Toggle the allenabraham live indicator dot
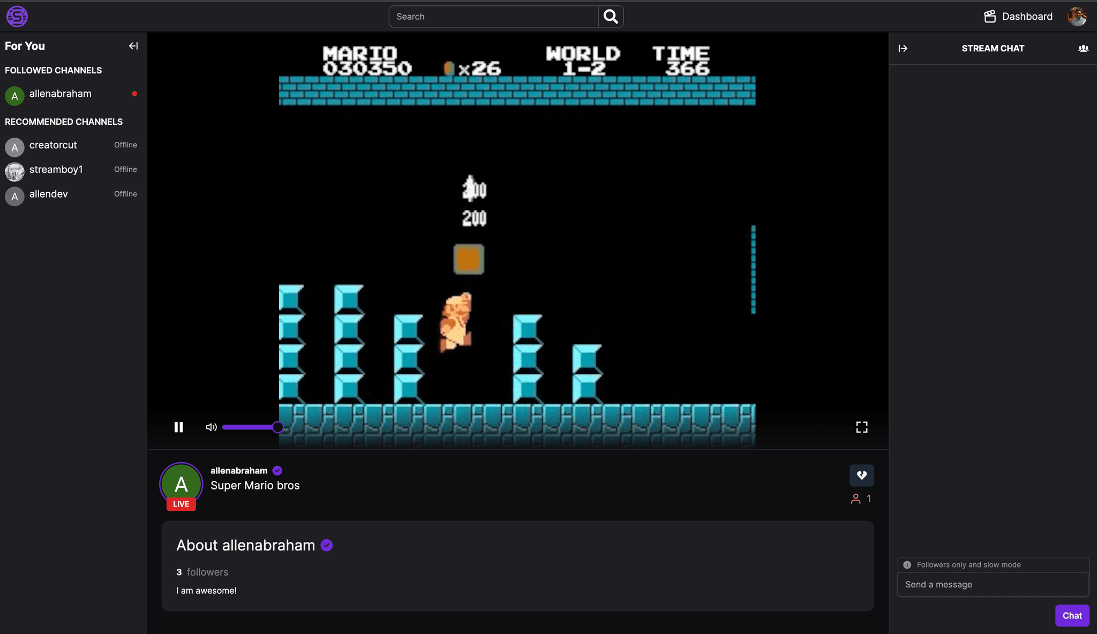Viewport: 1097px width, 634px height. click(135, 93)
